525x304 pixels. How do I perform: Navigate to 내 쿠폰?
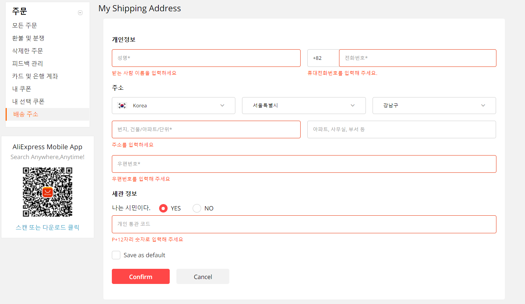point(22,89)
